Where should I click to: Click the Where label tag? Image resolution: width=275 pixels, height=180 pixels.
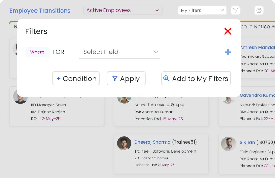[37, 52]
